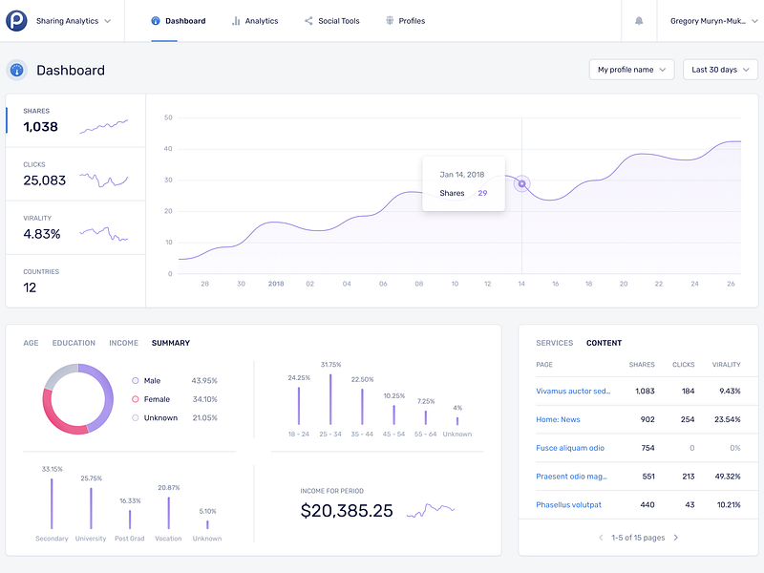Image resolution: width=764 pixels, height=573 pixels.
Task: Click the Dashboard bar-chart icon
Action: 155,20
